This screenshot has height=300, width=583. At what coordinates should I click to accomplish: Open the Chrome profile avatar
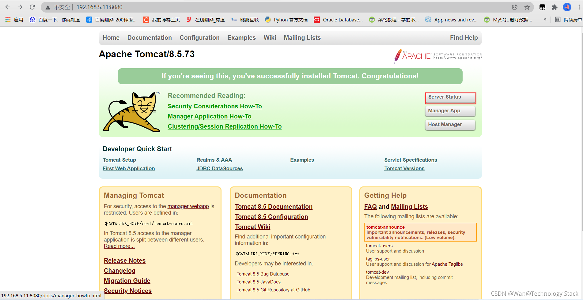pyautogui.click(x=567, y=7)
